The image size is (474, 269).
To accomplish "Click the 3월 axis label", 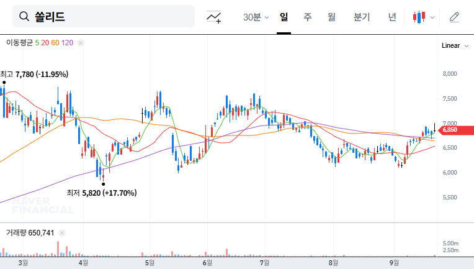I will point(23,263).
